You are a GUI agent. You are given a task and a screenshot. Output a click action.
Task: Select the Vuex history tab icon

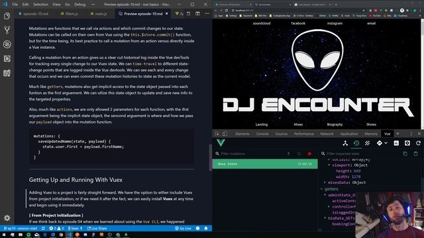(x=356, y=143)
